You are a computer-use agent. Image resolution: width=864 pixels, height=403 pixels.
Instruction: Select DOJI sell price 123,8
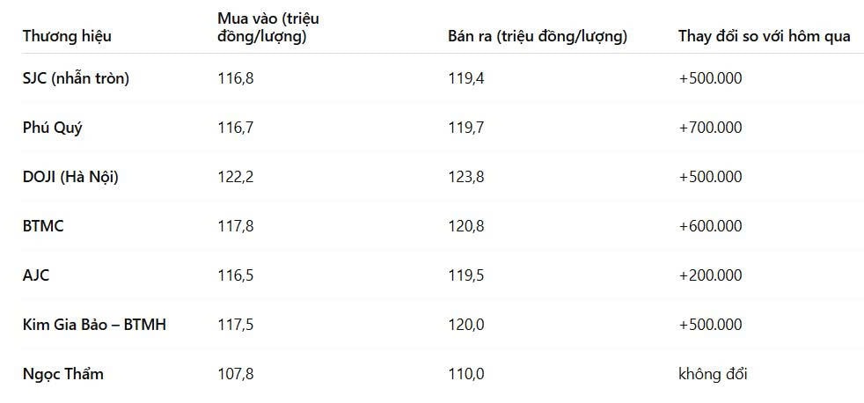(x=466, y=177)
